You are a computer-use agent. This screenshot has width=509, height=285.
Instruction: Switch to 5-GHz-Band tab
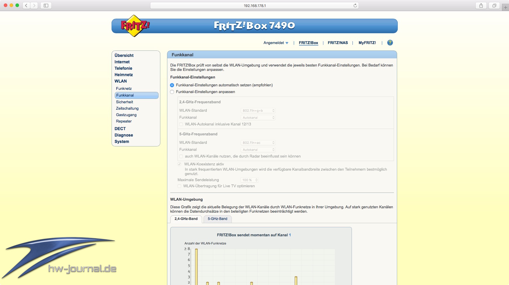pyautogui.click(x=218, y=219)
